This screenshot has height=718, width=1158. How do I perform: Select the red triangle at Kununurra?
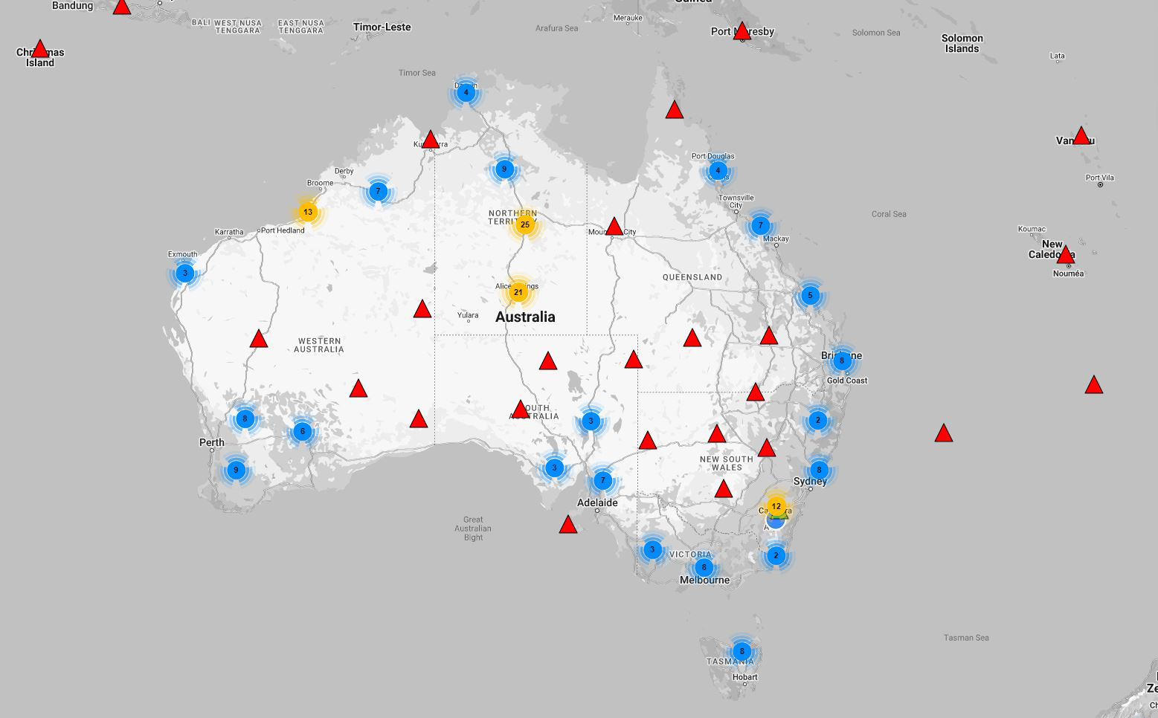(431, 140)
